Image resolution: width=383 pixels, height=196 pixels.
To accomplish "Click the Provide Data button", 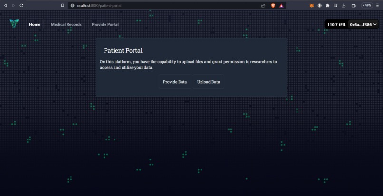I will click(175, 82).
